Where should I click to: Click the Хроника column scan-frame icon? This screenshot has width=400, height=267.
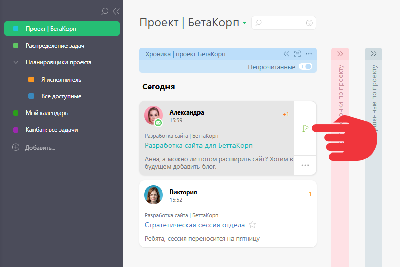coord(297,54)
